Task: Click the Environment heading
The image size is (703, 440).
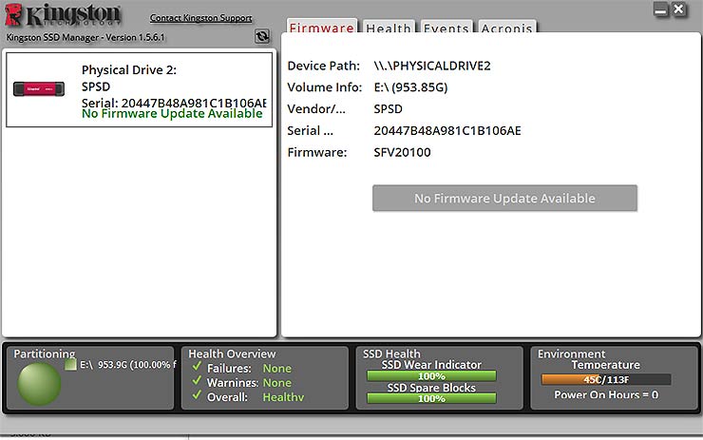Action: click(571, 354)
